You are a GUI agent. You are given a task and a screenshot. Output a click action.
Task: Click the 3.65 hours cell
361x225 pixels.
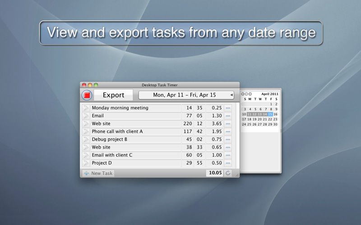(x=215, y=123)
